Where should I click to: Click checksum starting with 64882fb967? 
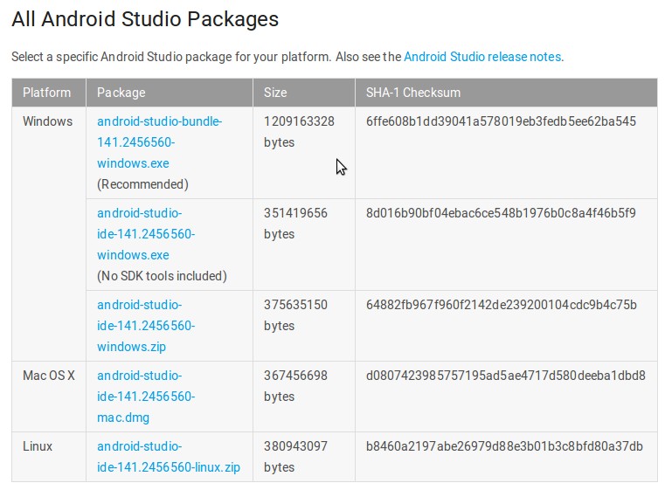pos(502,305)
